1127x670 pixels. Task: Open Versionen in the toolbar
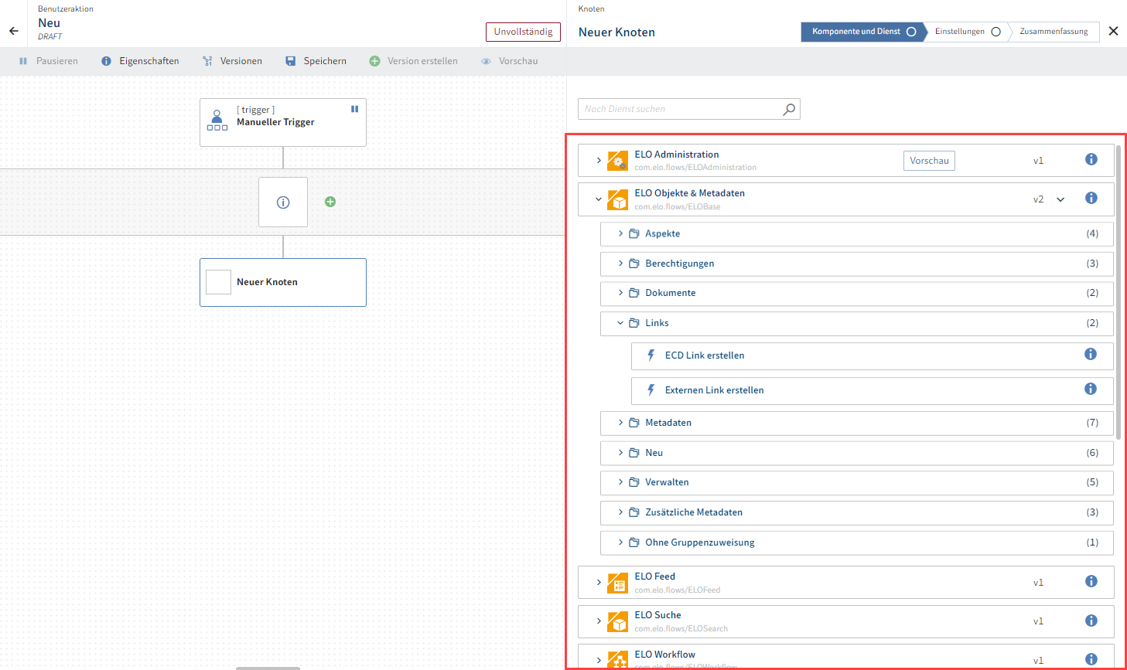tap(232, 61)
